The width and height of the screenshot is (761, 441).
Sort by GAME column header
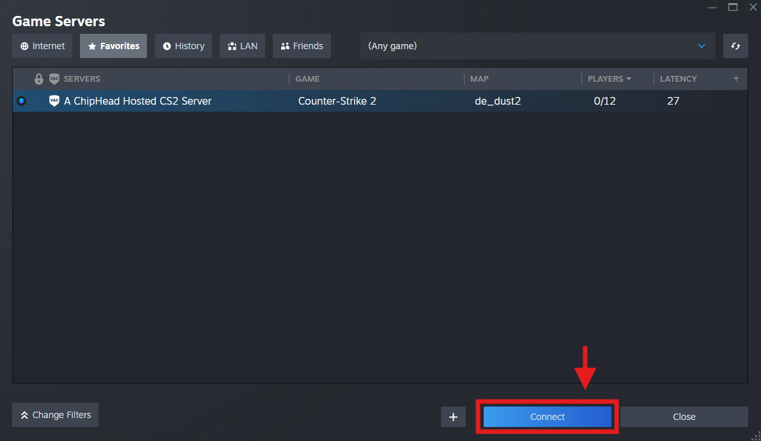click(308, 78)
